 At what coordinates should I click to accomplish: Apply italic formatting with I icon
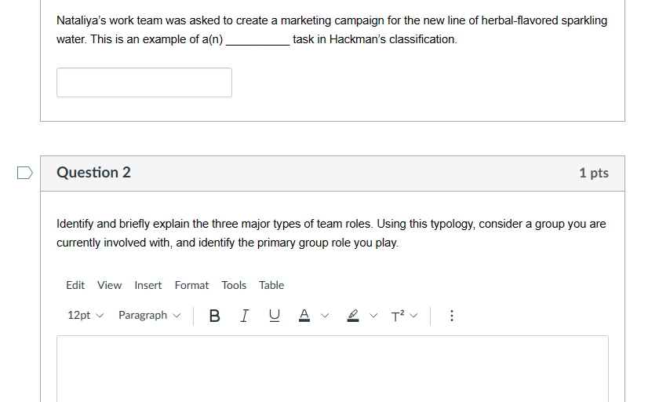click(245, 316)
